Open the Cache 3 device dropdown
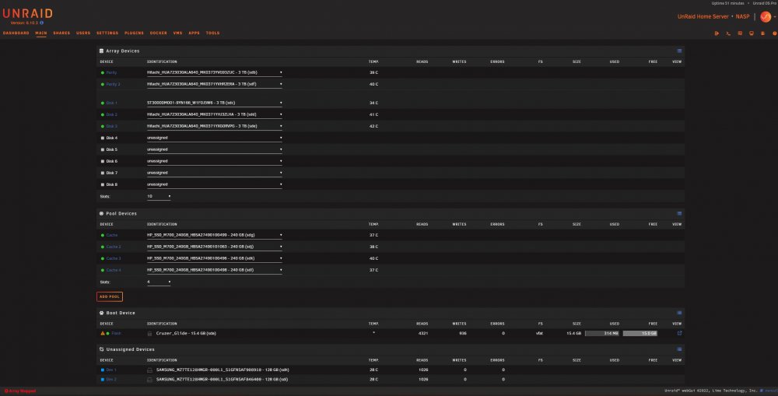Image resolution: width=778 pixels, height=396 pixels. point(215,258)
